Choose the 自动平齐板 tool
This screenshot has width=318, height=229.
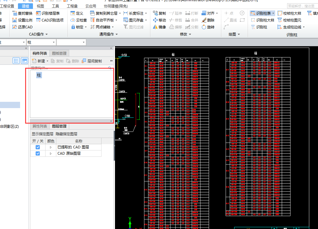pos(102,20)
